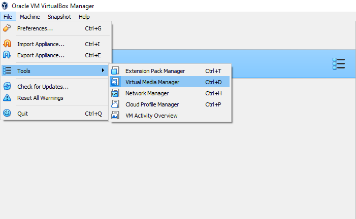Click the Ctrl+Q shortcut label
Viewport: 356px width, 219px height.
coord(93,114)
